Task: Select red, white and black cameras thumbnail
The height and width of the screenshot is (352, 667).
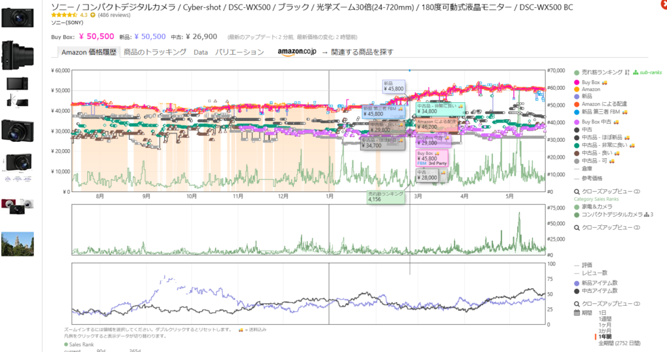Action: 18,206
